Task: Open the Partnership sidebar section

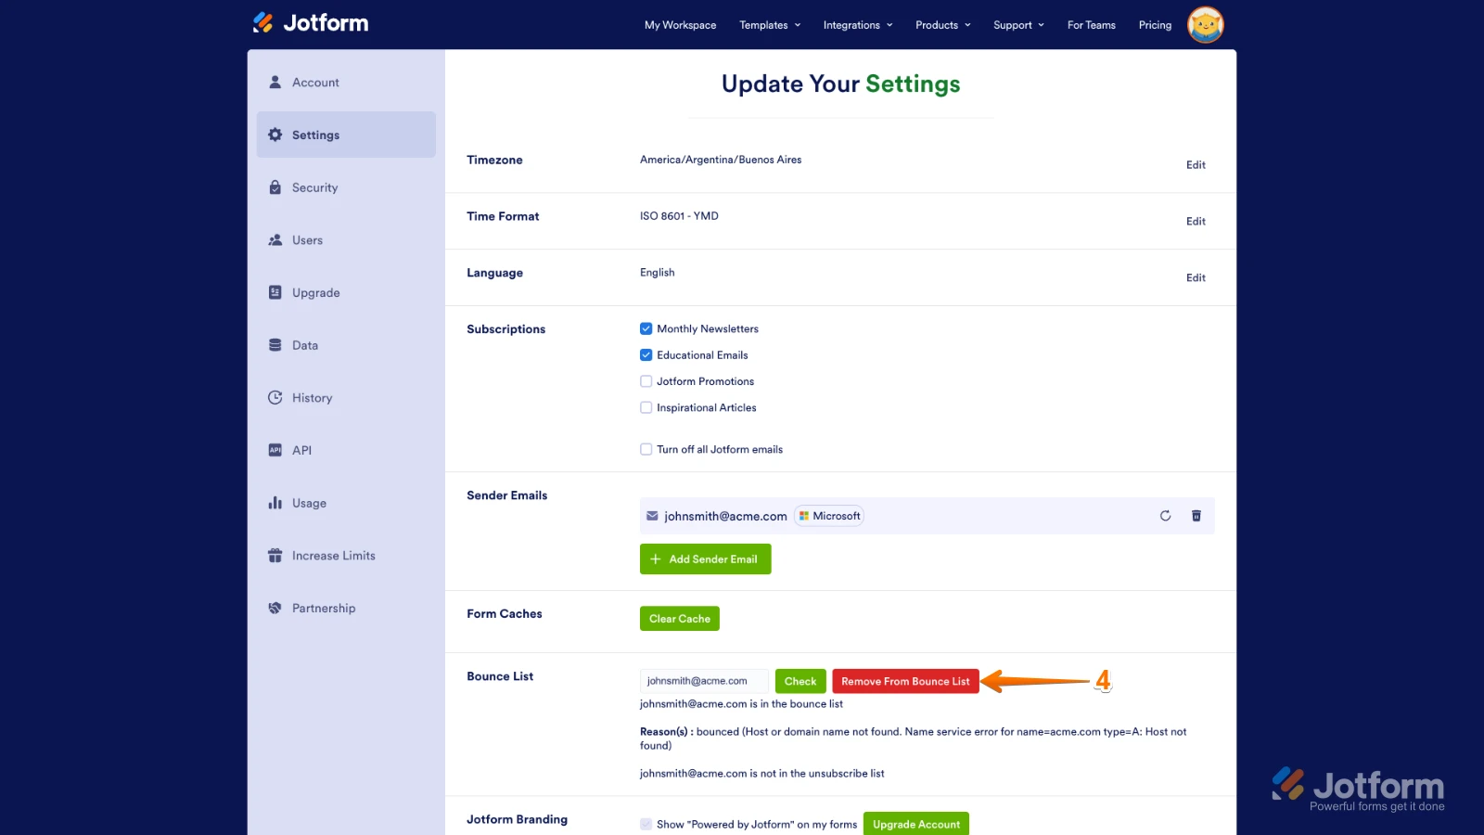Action: pyautogui.click(x=346, y=608)
